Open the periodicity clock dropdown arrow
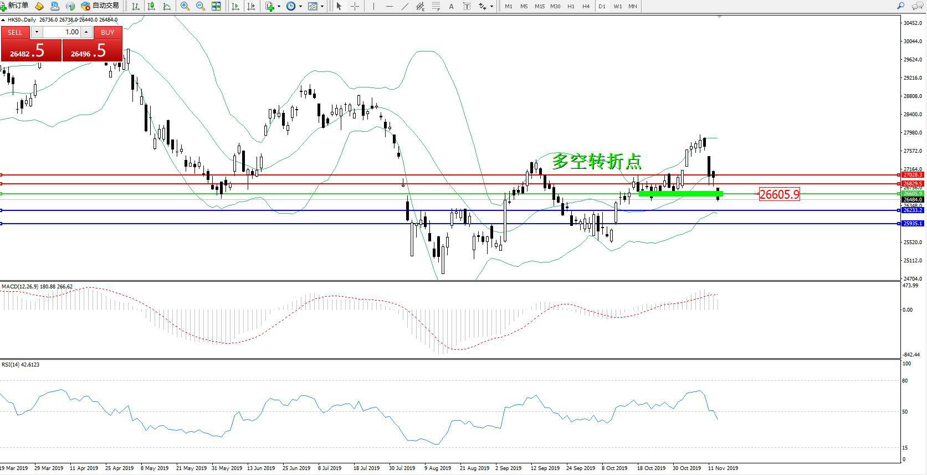 pyautogui.click(x=300, y=7)
